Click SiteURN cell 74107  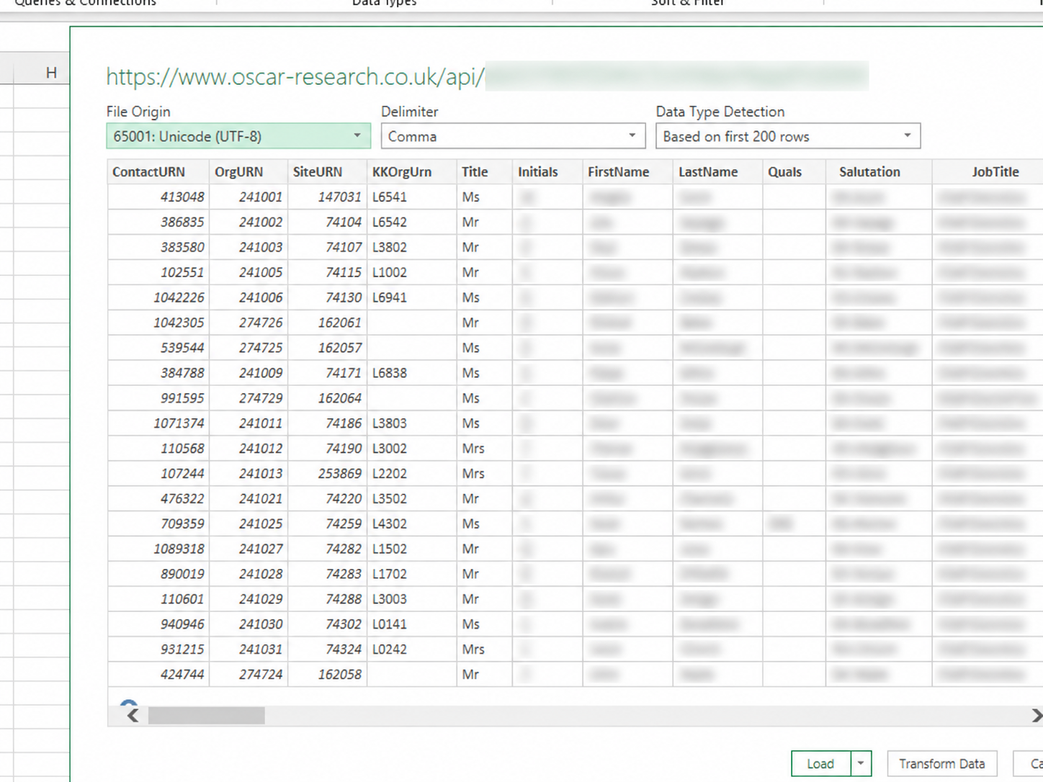[328, 248]
